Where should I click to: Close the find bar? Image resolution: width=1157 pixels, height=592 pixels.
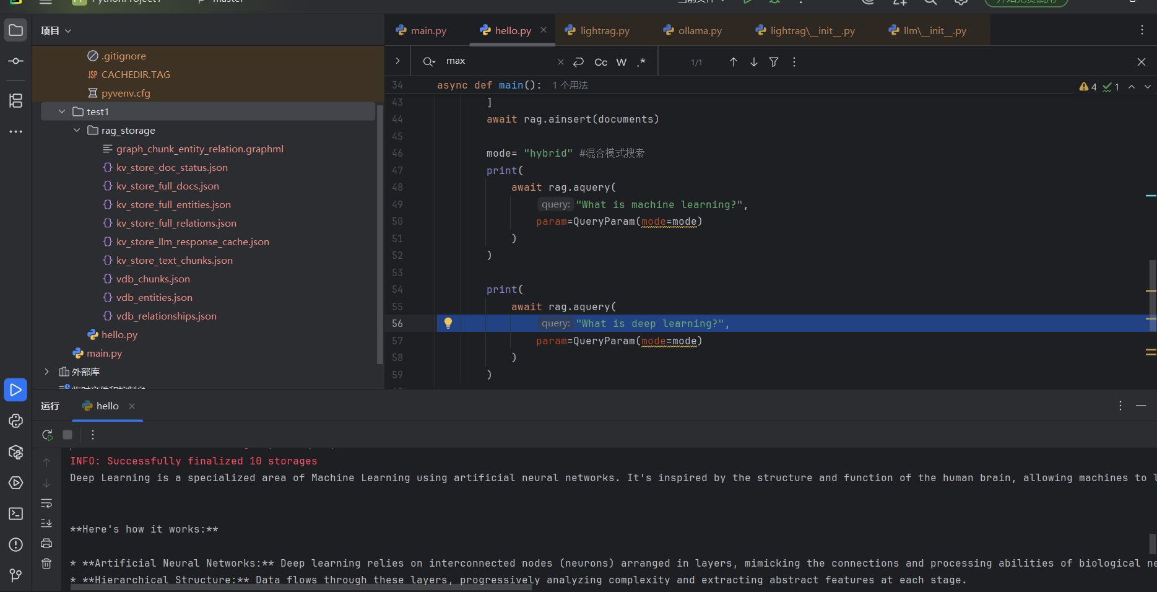[x=1142, y=62]
